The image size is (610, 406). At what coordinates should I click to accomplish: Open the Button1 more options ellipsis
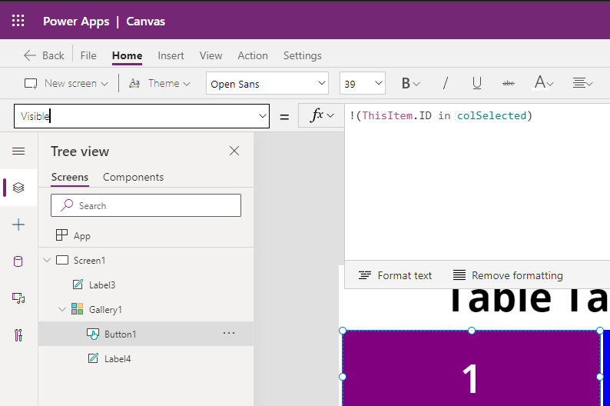click(229, 333)
